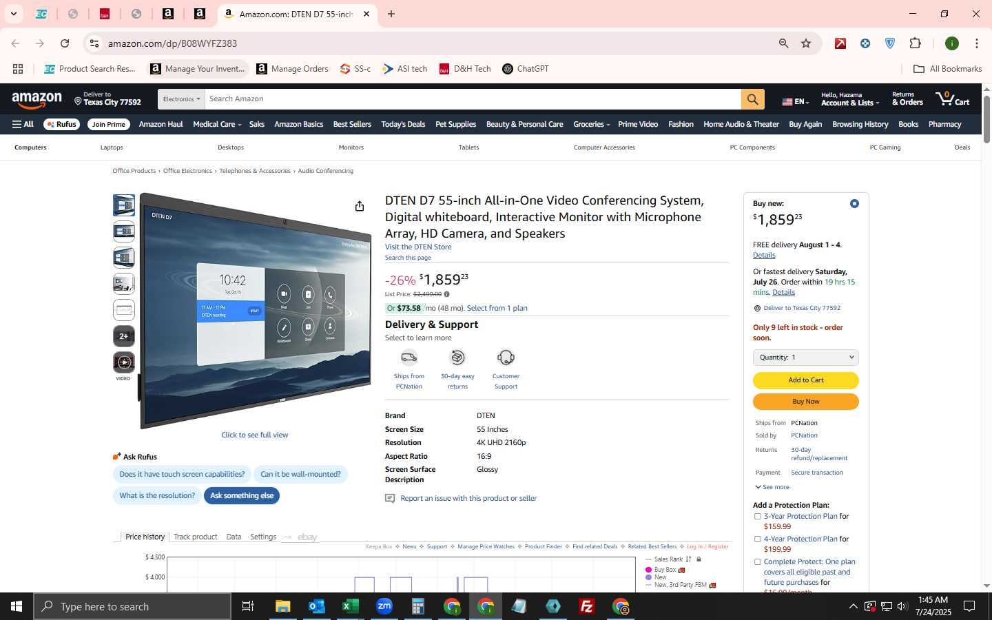Select Price history tab

tap(145, 537)
